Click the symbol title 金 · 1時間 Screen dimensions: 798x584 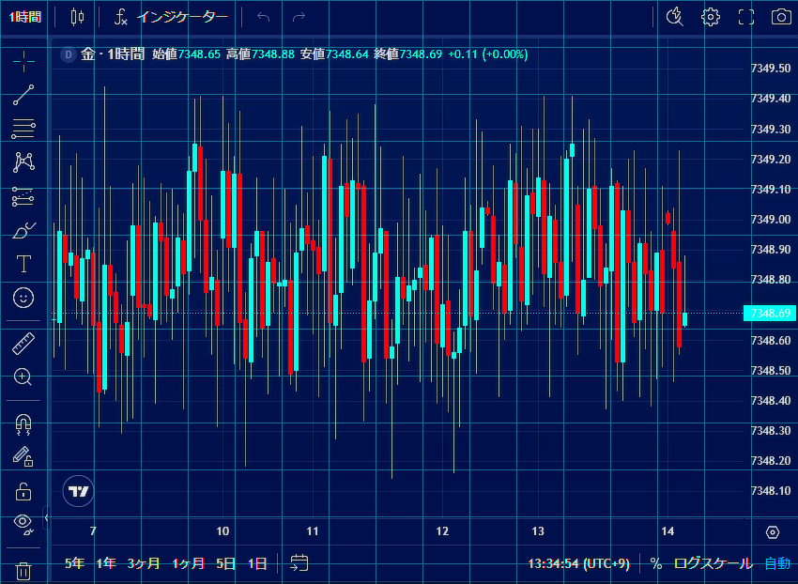click(113, 54)
